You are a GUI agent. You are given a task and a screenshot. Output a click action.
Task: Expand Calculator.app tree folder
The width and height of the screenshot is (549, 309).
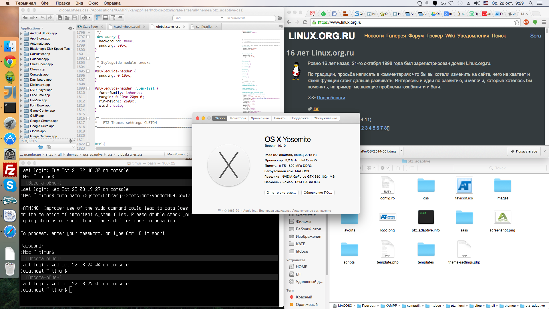21,54
